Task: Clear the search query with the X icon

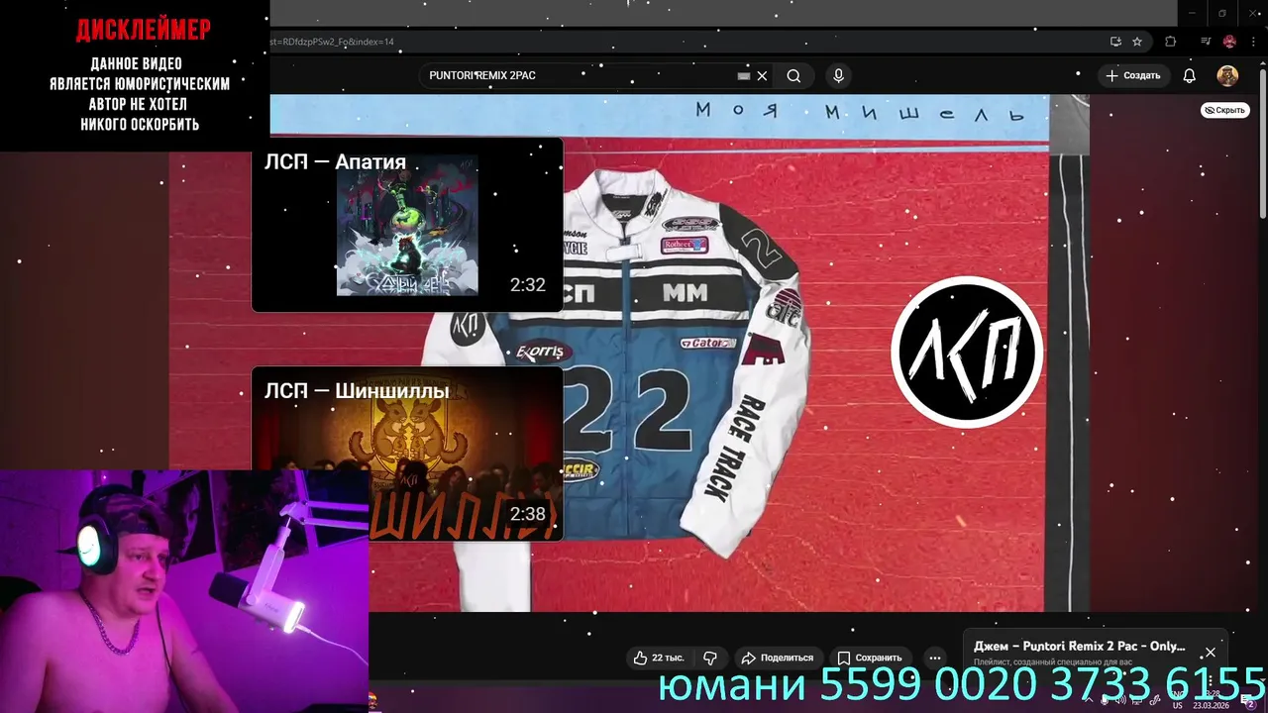Action: tap(762, 76)
